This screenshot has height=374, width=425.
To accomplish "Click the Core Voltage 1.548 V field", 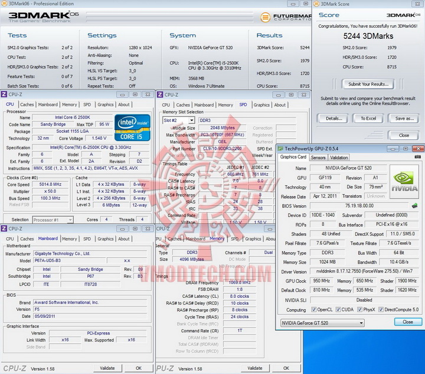I will (99, 138).
